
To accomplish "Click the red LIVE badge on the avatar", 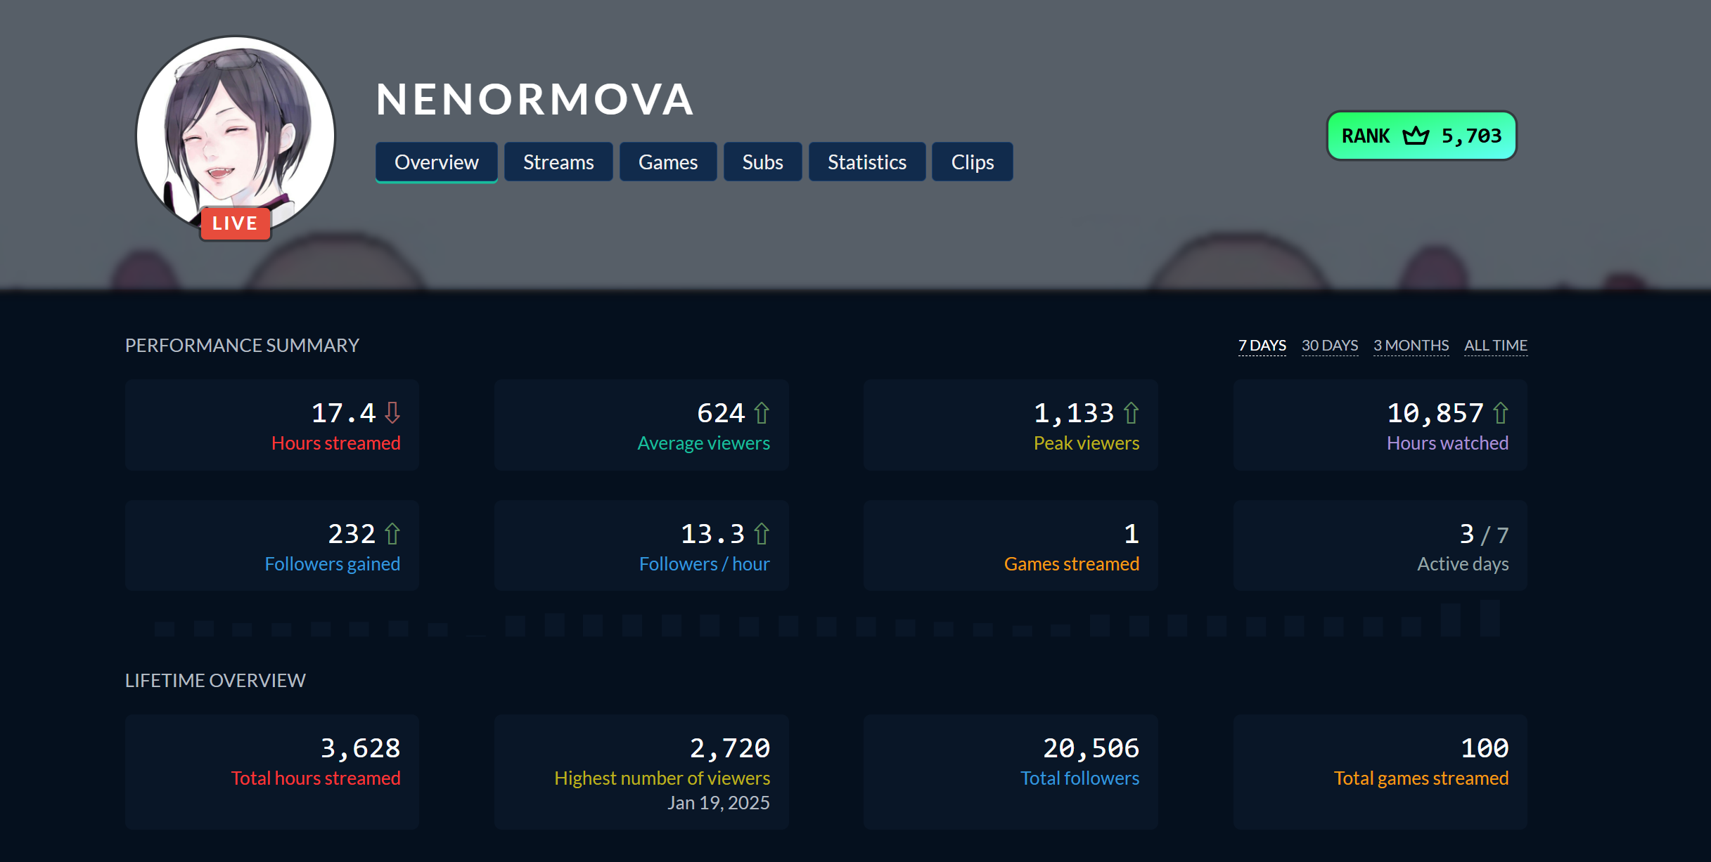I will point(235,223).
